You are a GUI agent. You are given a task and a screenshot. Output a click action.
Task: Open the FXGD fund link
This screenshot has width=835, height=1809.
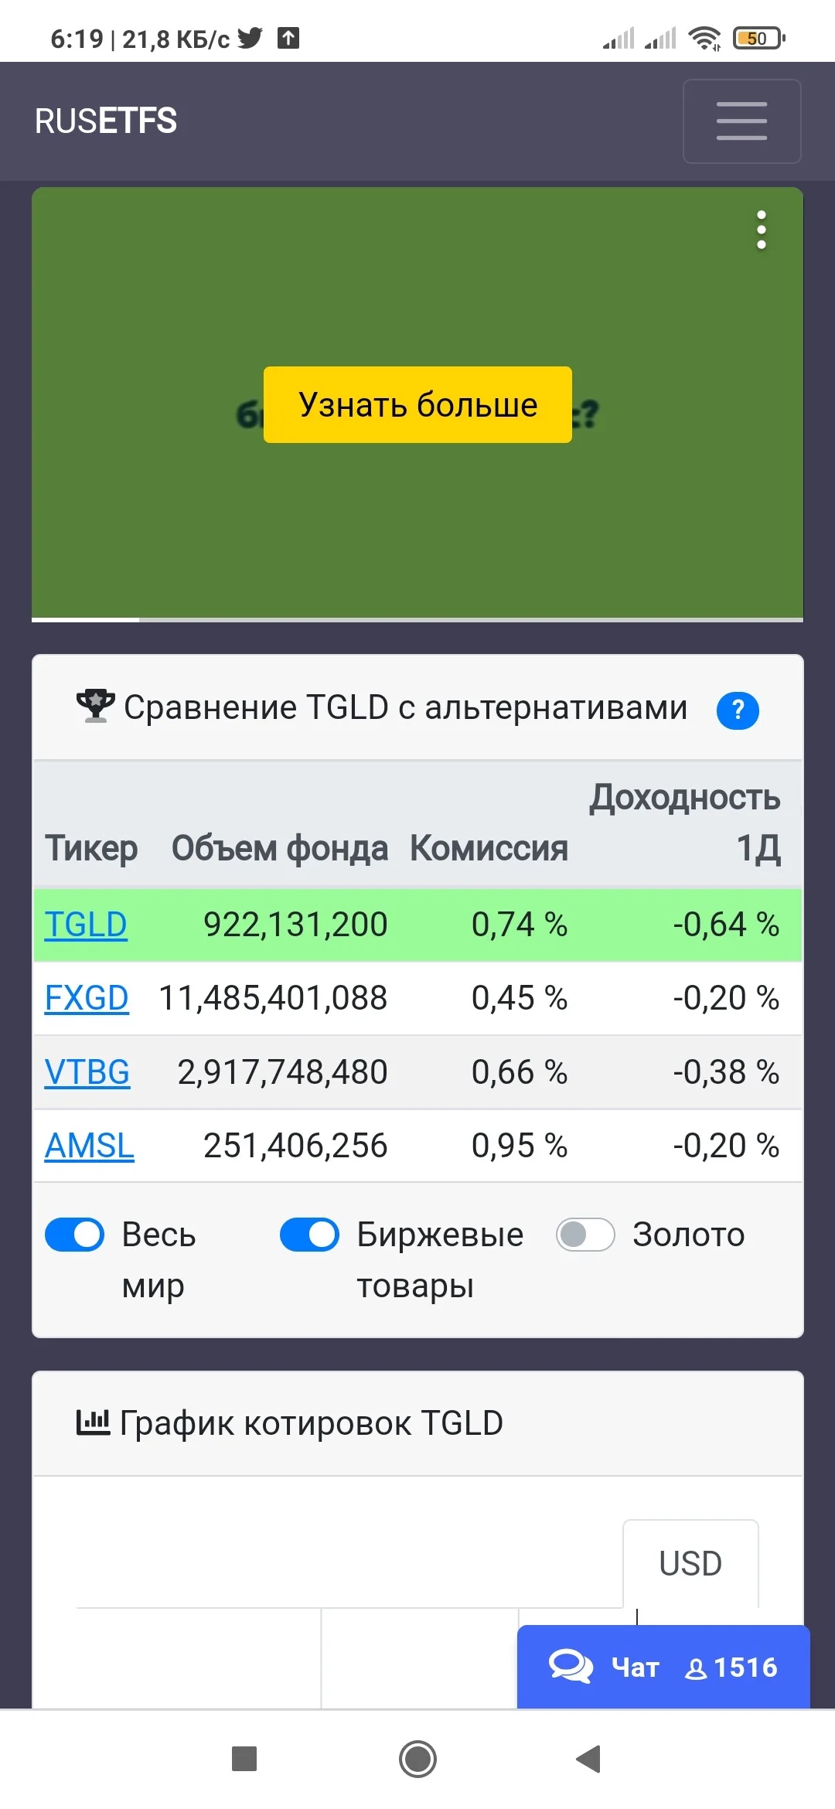87,998
